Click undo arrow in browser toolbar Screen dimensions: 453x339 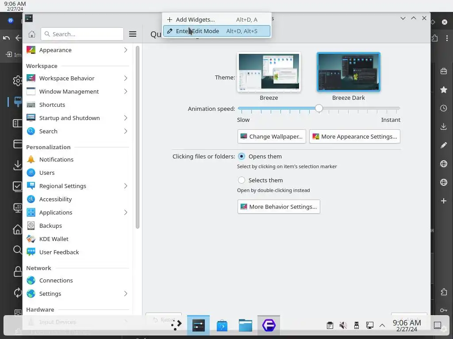coord(6,38)
